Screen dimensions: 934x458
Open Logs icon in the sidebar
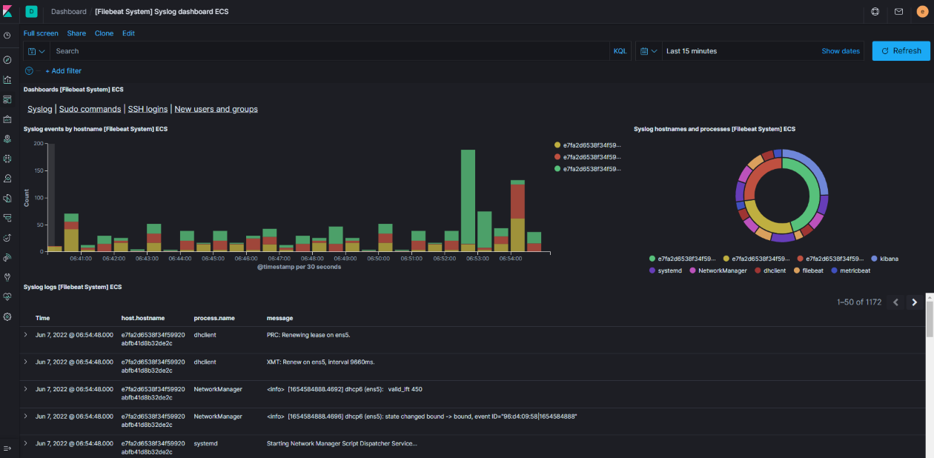pos(7,198)
